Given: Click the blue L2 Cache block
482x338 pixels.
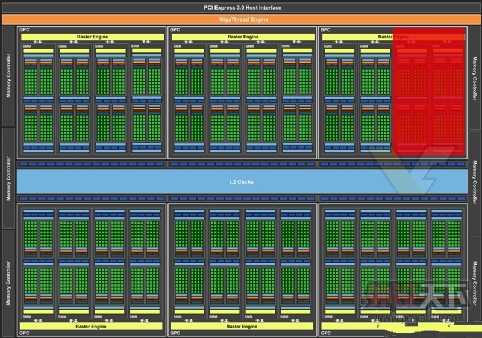Looking at the screenshot, I should pos(242,182).
